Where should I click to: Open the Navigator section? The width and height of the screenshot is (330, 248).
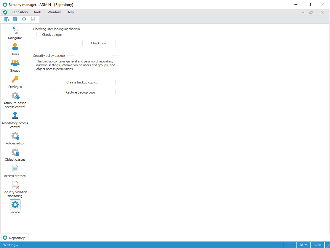pos(15,33)
